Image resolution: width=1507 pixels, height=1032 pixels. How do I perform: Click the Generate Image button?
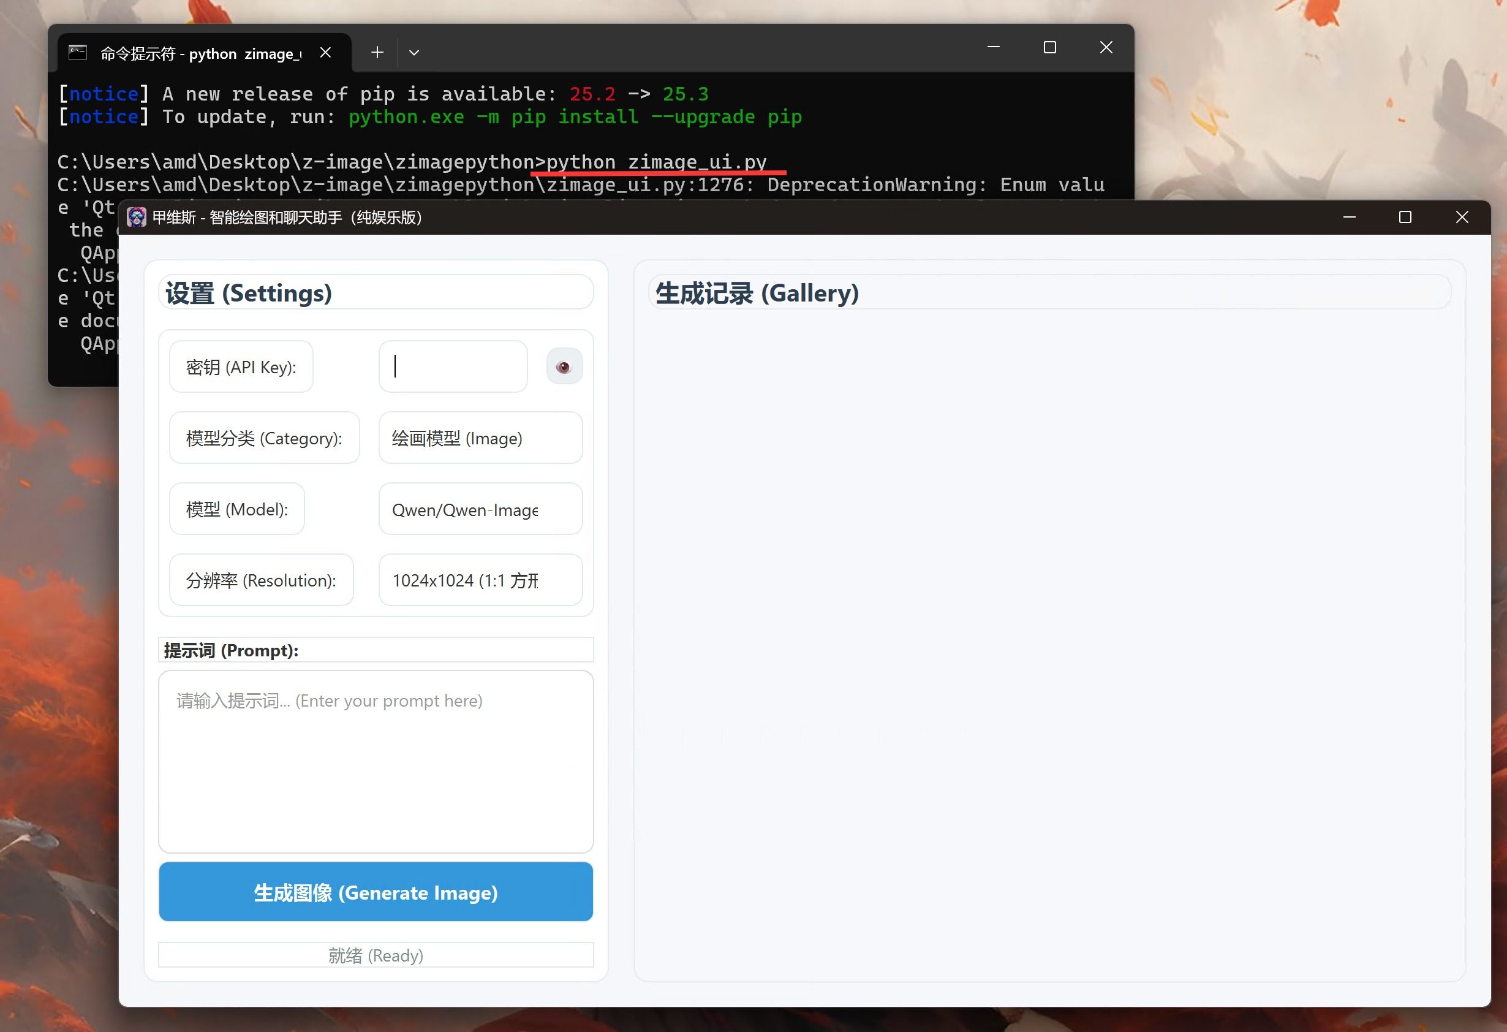click(376, 892)
